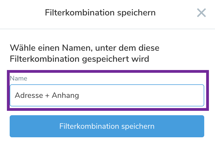The width and height of the screenshot is (215, 145).
Task: Place cursor before 'Adresse' in Name field
Action: [x=15, y=95]
